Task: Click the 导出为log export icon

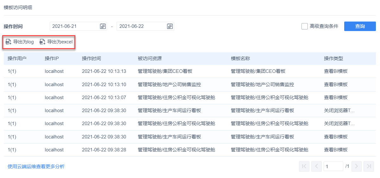Action: [x=9, y=42]
